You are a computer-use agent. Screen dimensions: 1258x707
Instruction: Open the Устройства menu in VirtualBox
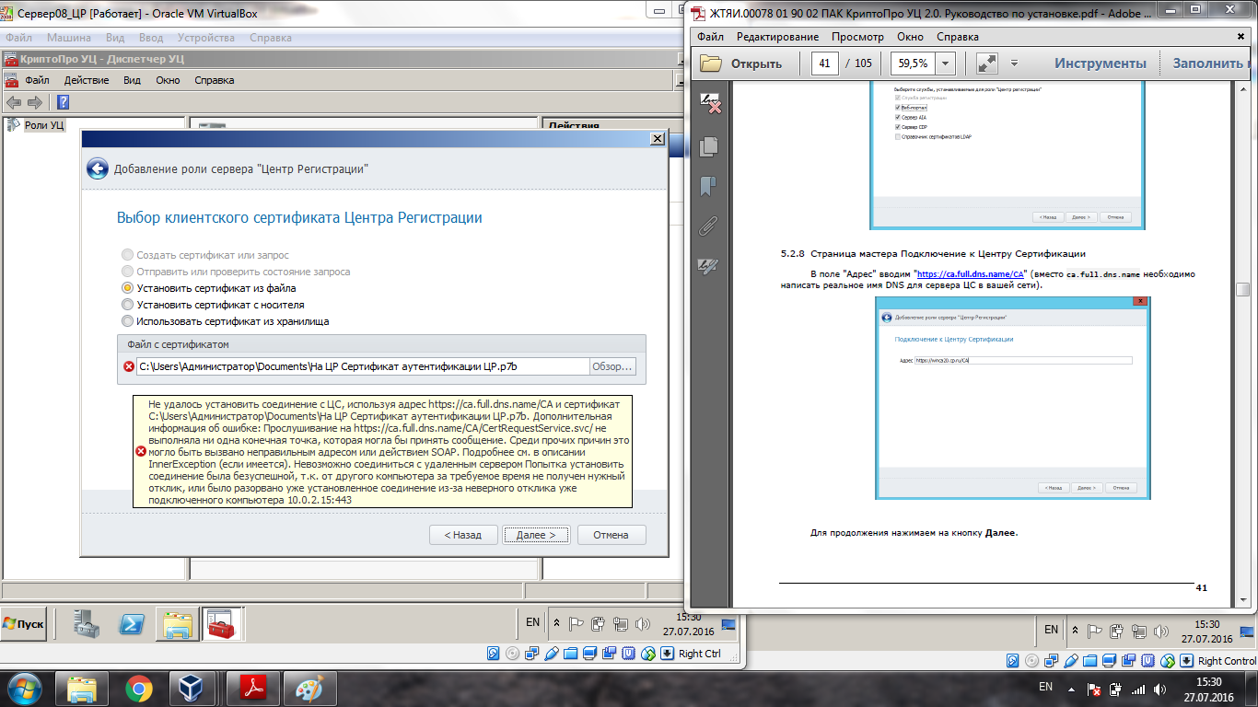207,38
